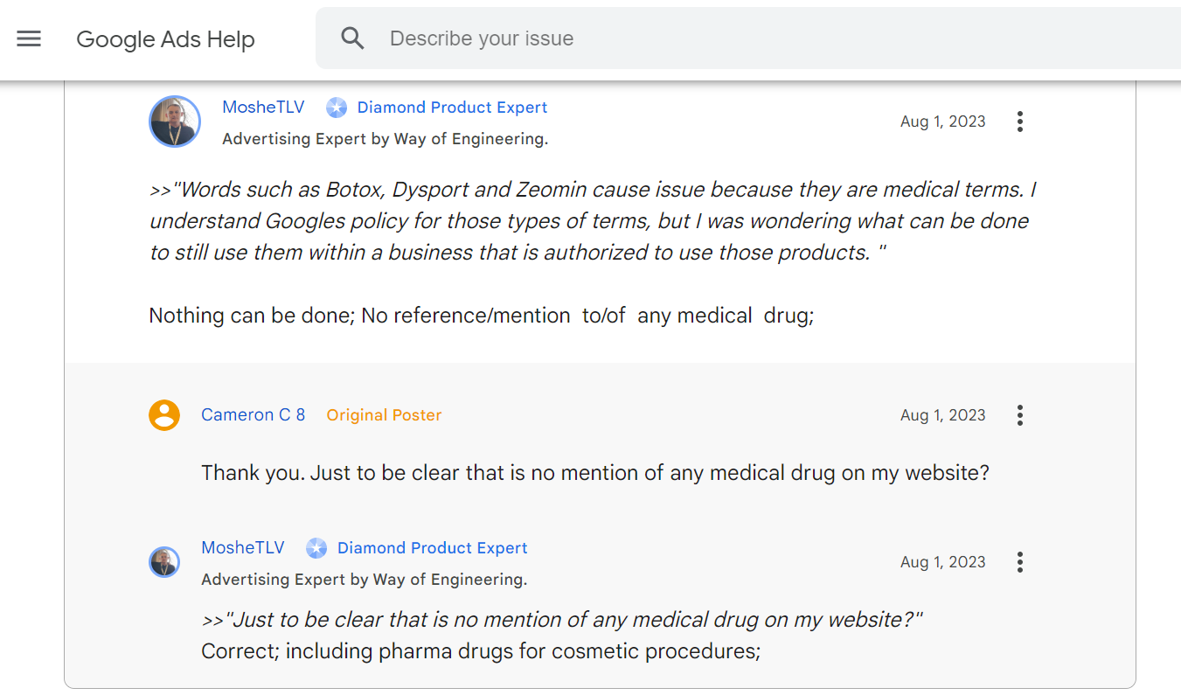
Task: Open more options for first MosheTLV reply
Action: click(x=1019, y=122)
